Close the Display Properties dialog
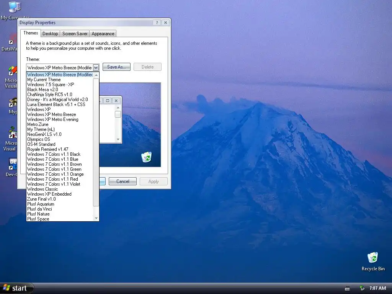This screenshot has width=392, height=294. pos(165,23)
